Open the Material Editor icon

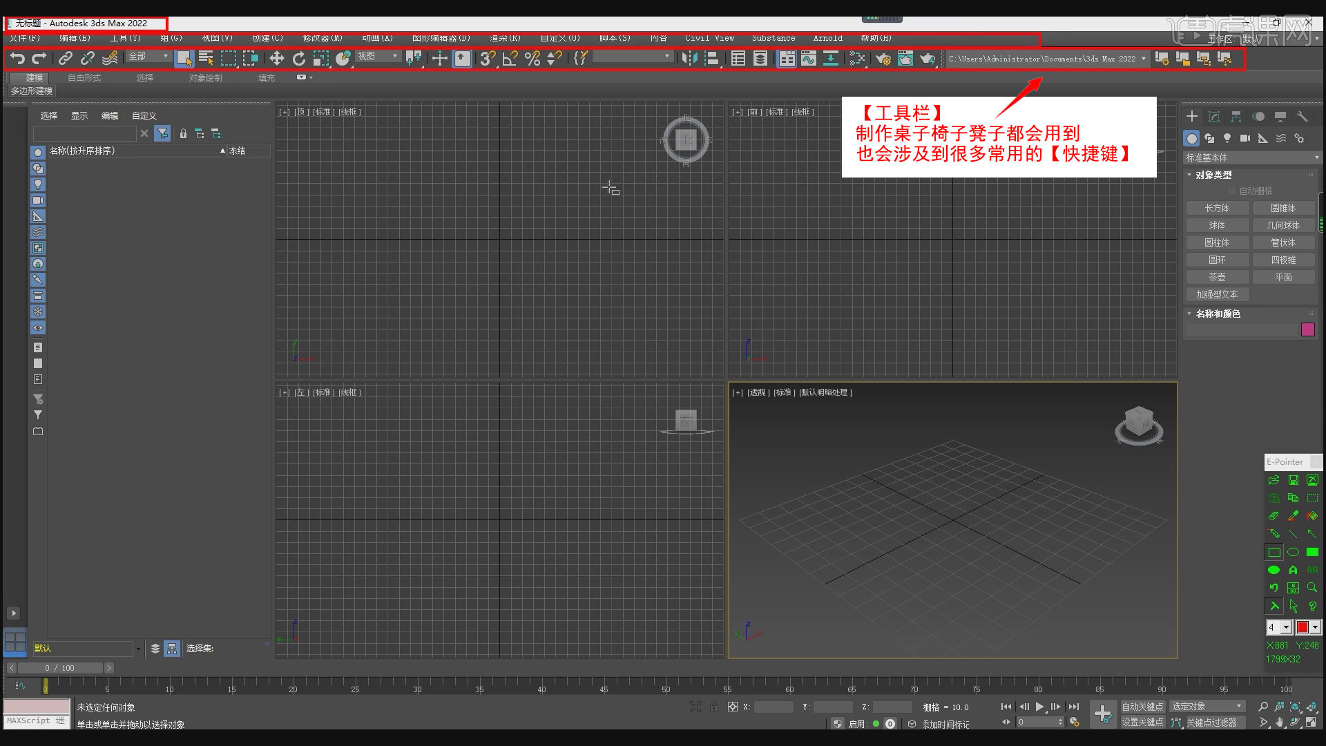click(x=857, y=59)
